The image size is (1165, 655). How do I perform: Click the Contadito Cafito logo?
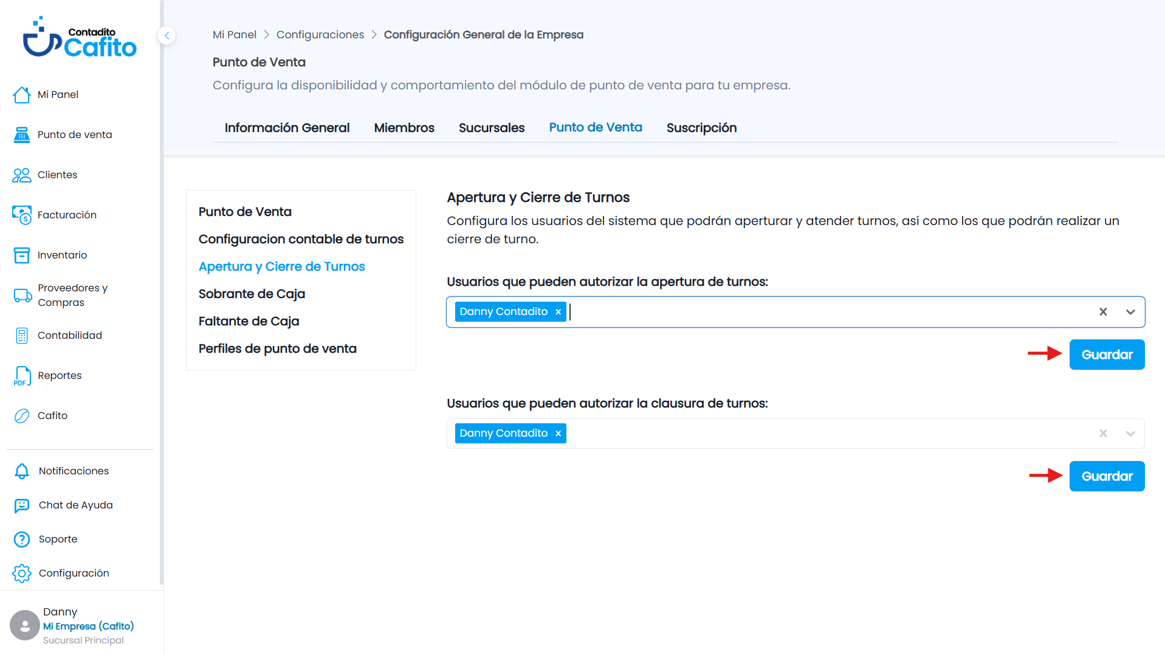coord(80,38)
